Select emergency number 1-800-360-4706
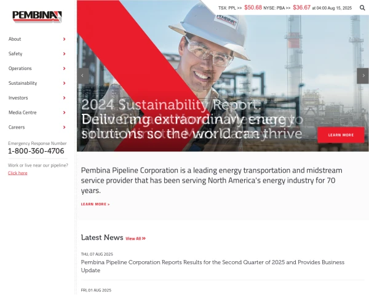The height and width of the screenshot is (295, 369). tap(36, 151)
